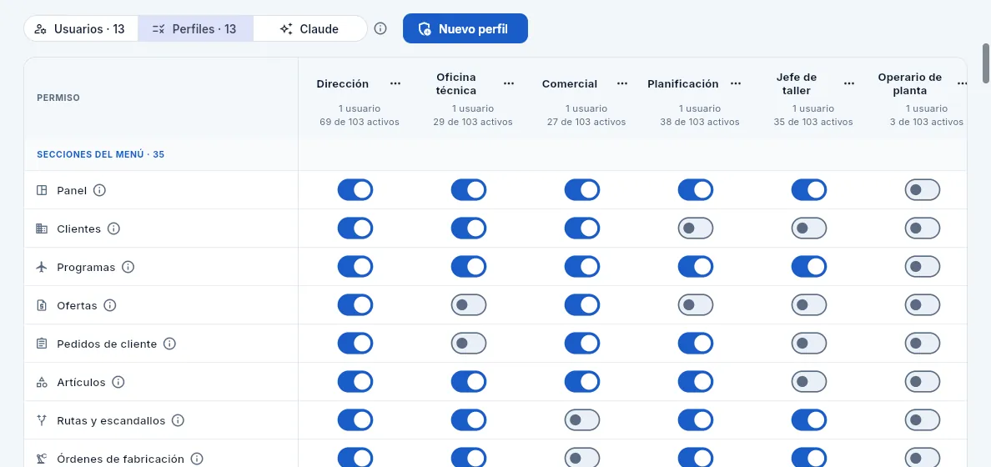991x467 pixels.
Task: Disable Pedidos de cliente for Planificación
Action: click(695, 344)
